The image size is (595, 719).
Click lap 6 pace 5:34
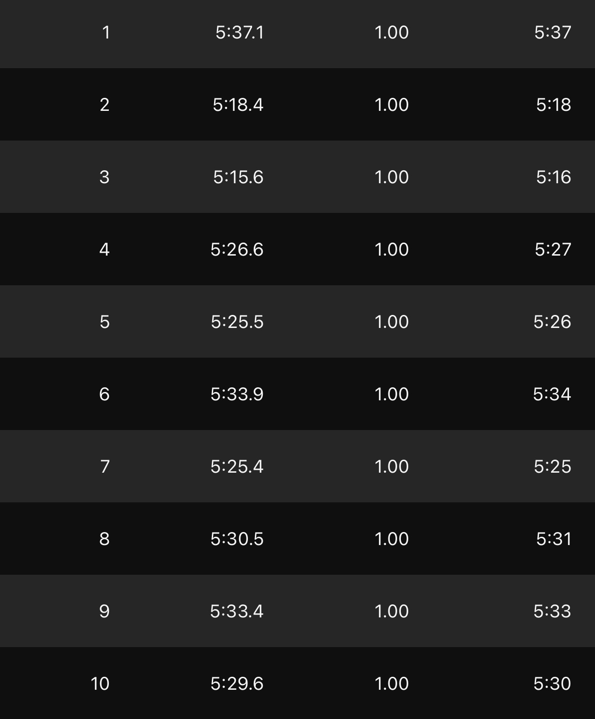pos(552,394)
